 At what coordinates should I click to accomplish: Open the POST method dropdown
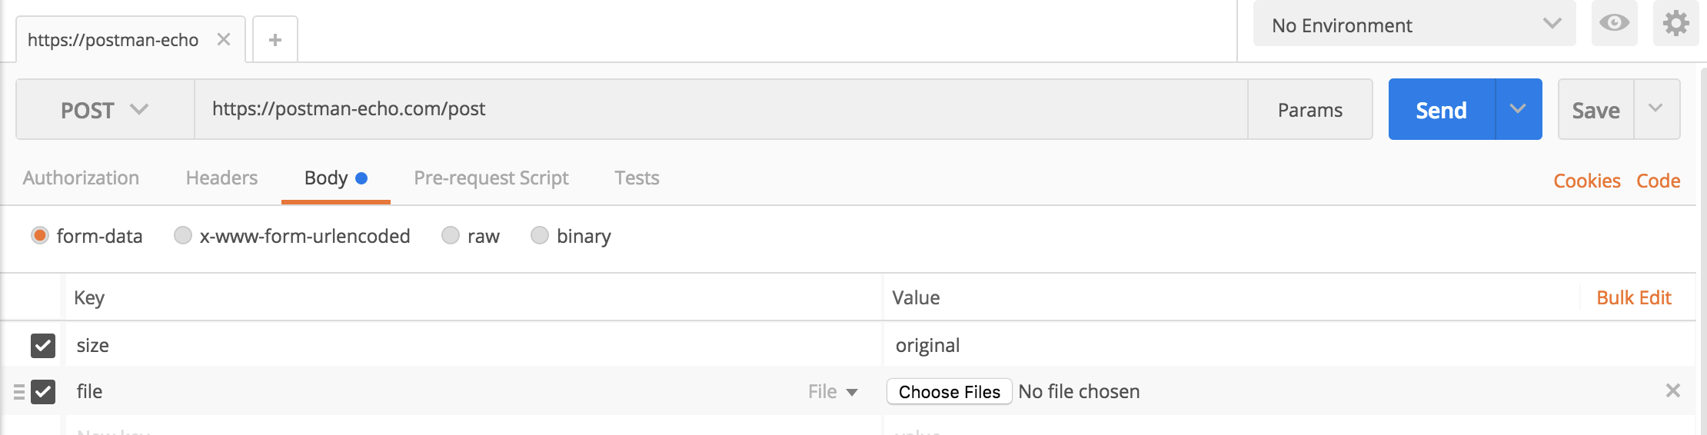105,109
